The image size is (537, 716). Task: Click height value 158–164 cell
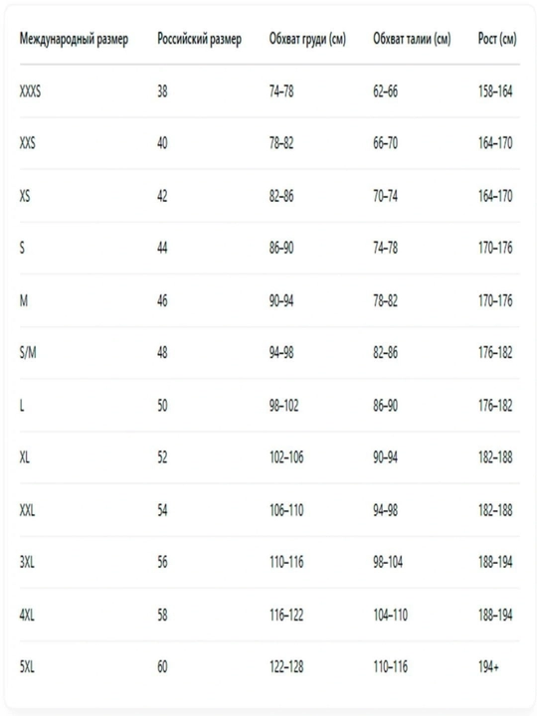coord(495,91)
